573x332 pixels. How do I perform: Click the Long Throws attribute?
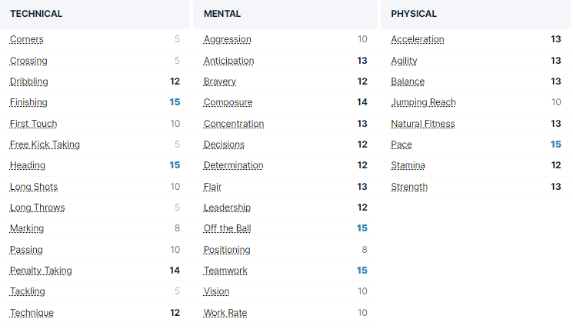37,207
